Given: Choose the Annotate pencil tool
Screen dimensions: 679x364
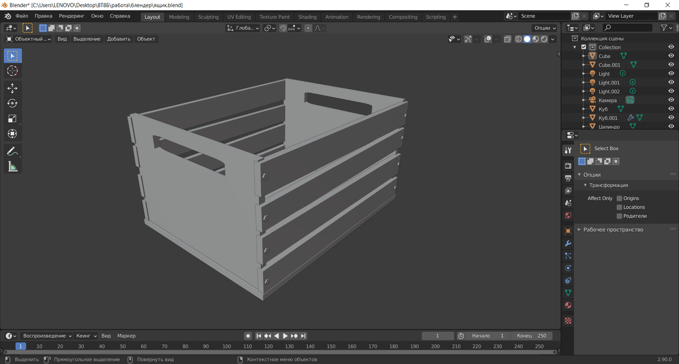Looking at the screenshot, I should 12,151.
